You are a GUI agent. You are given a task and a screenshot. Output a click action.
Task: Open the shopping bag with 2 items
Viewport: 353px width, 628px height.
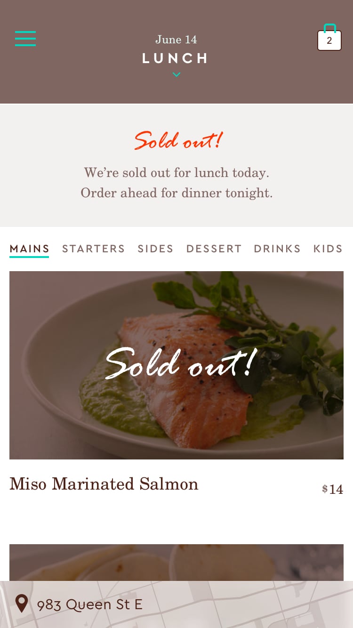point(329,39)
